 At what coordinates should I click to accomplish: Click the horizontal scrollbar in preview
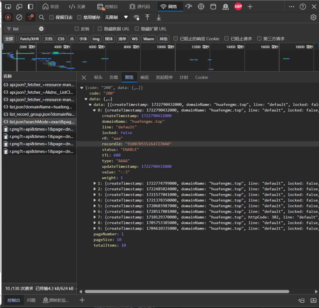pyautogui.click(x=187, y=291)
